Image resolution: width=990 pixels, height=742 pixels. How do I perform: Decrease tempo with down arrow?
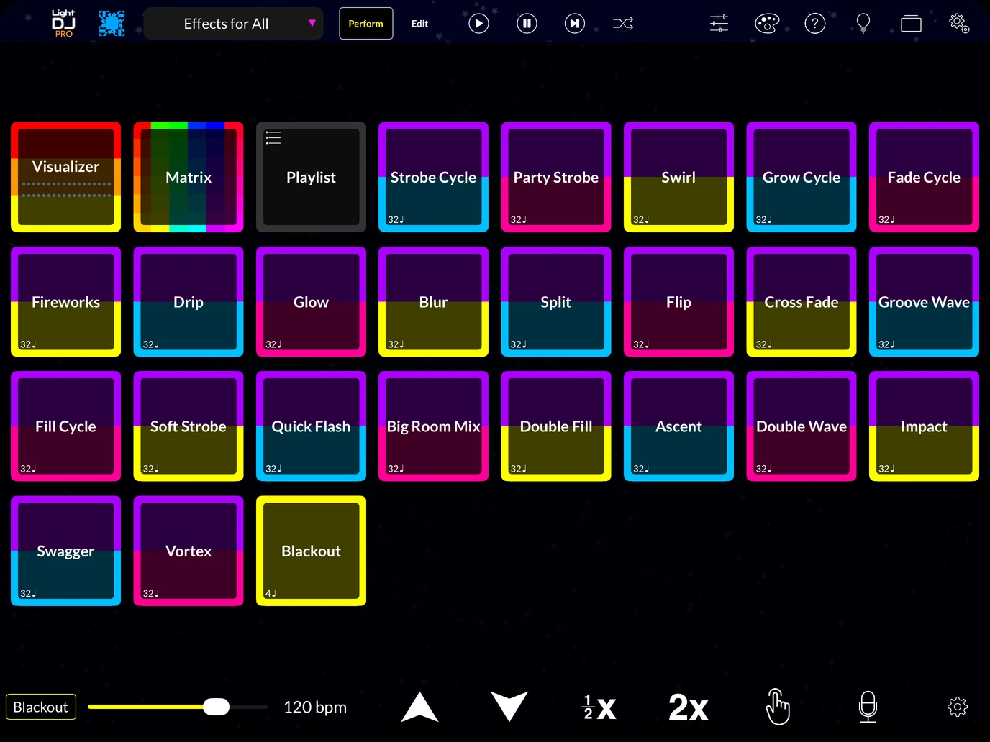(509, 707)
